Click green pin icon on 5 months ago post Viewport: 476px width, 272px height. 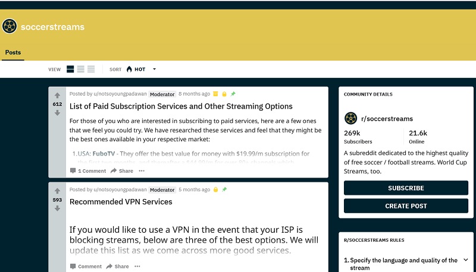pyautogui.click(x=224, y=189)
